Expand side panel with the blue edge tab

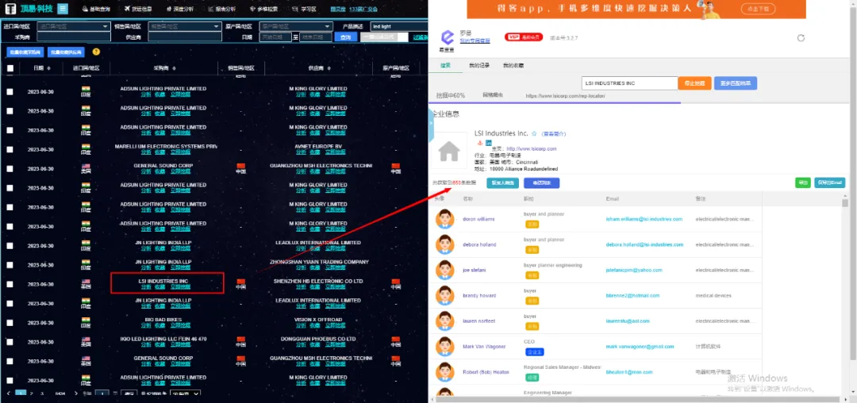point(431,124)
